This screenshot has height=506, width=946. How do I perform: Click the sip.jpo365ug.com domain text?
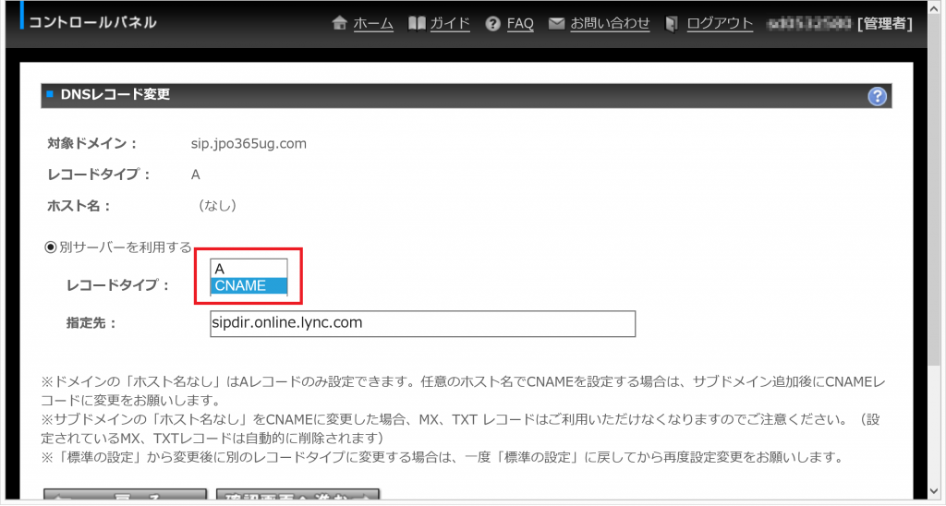[249, 143]
